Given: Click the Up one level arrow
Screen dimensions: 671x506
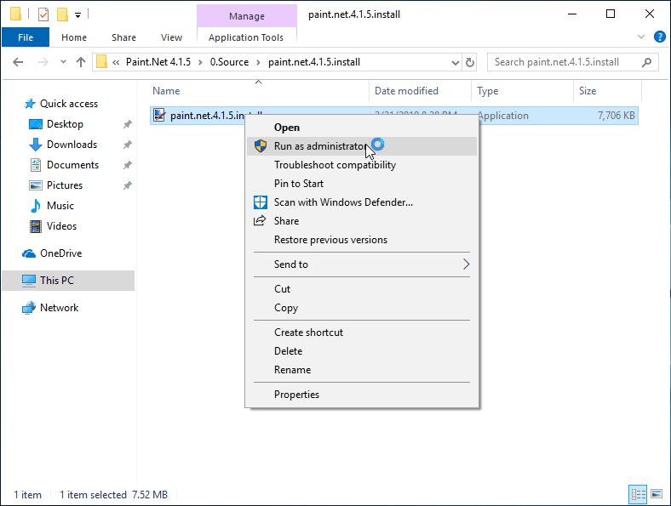Looking at the screenshot, I should click(x=81, y=62).
